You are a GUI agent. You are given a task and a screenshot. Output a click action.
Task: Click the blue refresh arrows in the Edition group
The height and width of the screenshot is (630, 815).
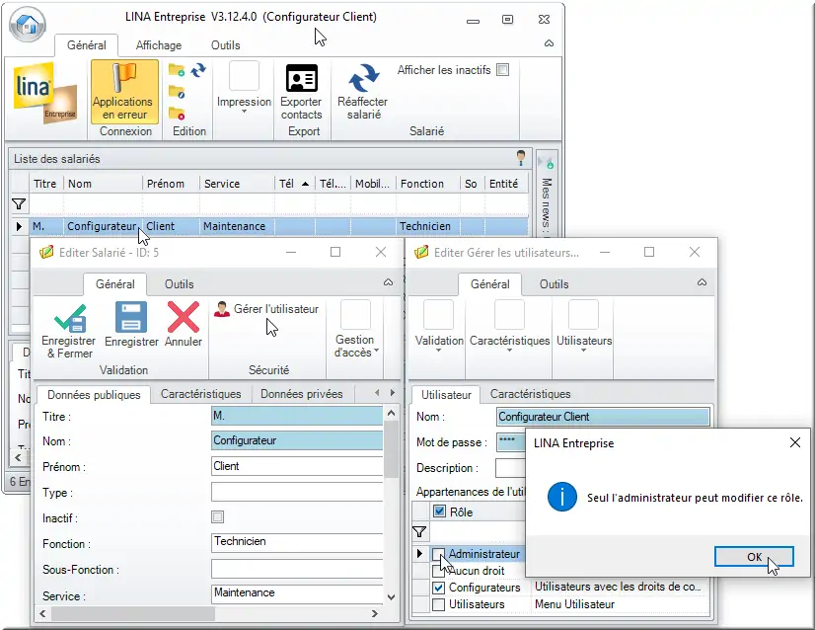tap(198, 70)
